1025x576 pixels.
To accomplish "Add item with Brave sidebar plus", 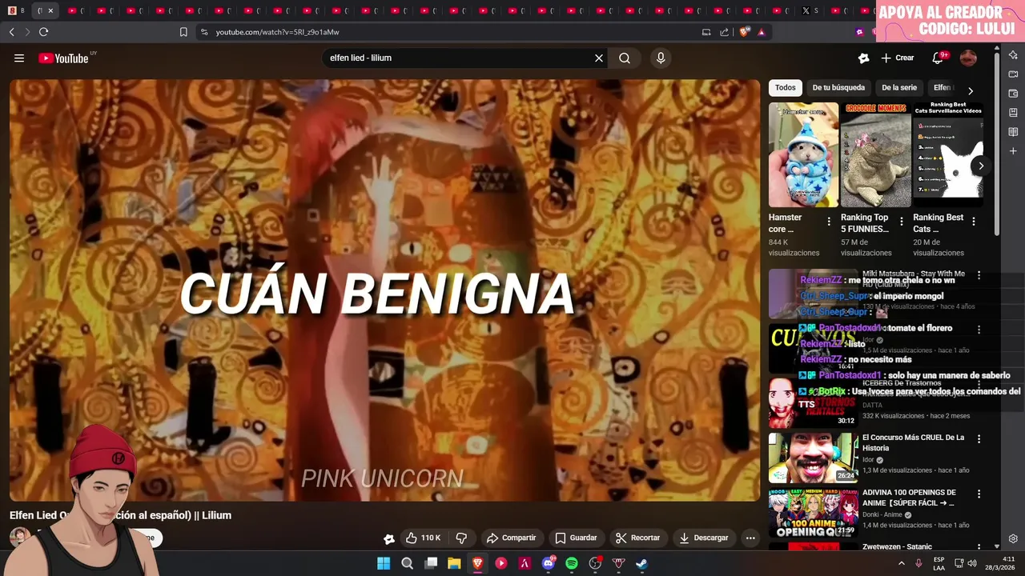I will [x=1013, y=151].
